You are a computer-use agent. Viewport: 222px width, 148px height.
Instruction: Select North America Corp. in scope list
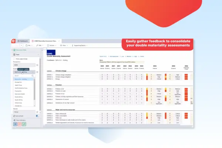tap(24, 88)
